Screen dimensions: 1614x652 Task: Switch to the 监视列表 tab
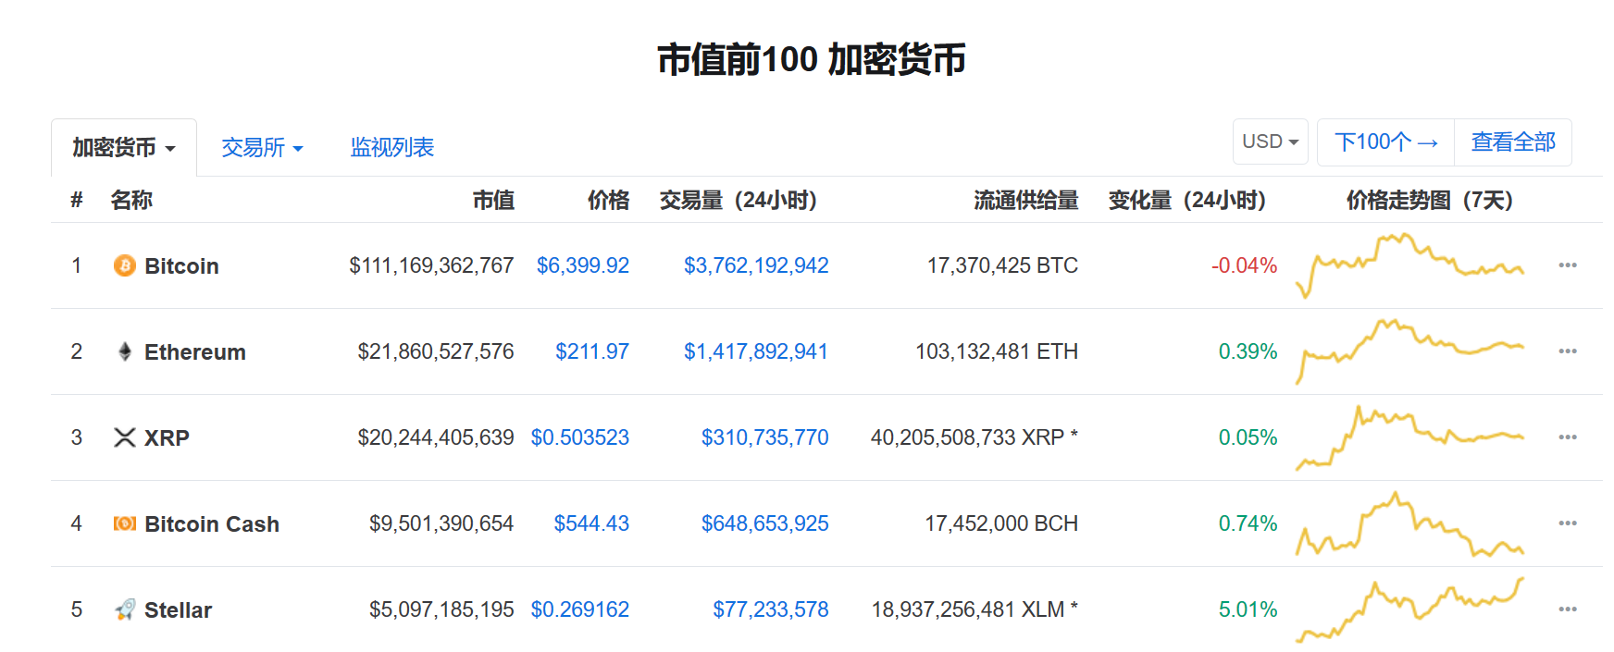click(x=392, y=148)
